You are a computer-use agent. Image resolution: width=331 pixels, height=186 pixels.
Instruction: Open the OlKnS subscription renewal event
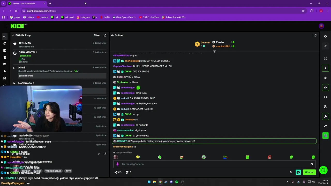click(60, 72)
